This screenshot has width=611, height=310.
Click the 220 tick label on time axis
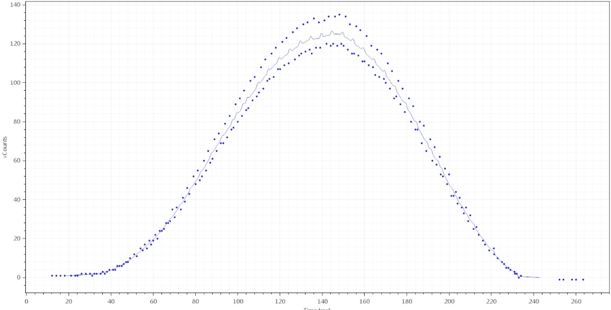pyautogui.click(x=492, y=301)
